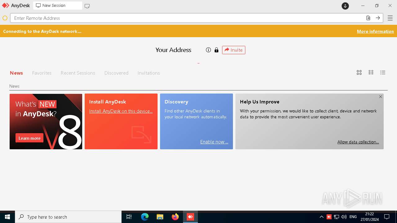Image resolution: width=397 pixels, height=223 pixels.
Task: Click the Your Address label
Action: [173, 50]
